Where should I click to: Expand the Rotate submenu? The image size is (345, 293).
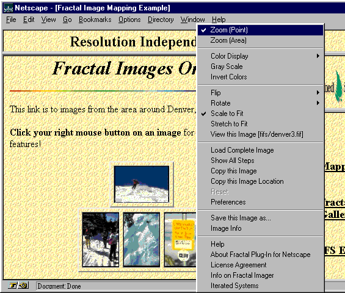pyautogui.click(x=261, y=103)
